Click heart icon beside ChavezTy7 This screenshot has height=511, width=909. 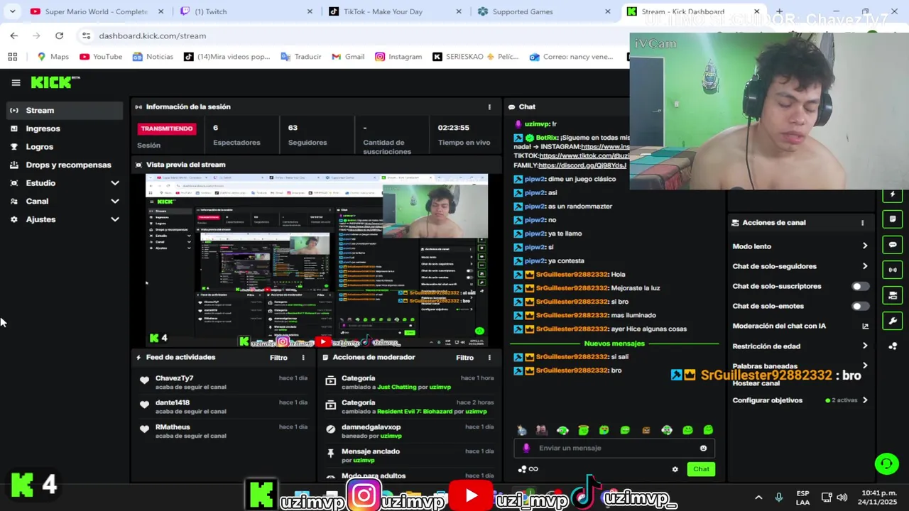tap(144, 380)
